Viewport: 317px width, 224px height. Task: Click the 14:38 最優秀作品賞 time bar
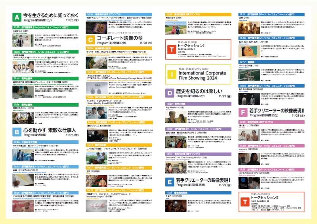(119, 14)
